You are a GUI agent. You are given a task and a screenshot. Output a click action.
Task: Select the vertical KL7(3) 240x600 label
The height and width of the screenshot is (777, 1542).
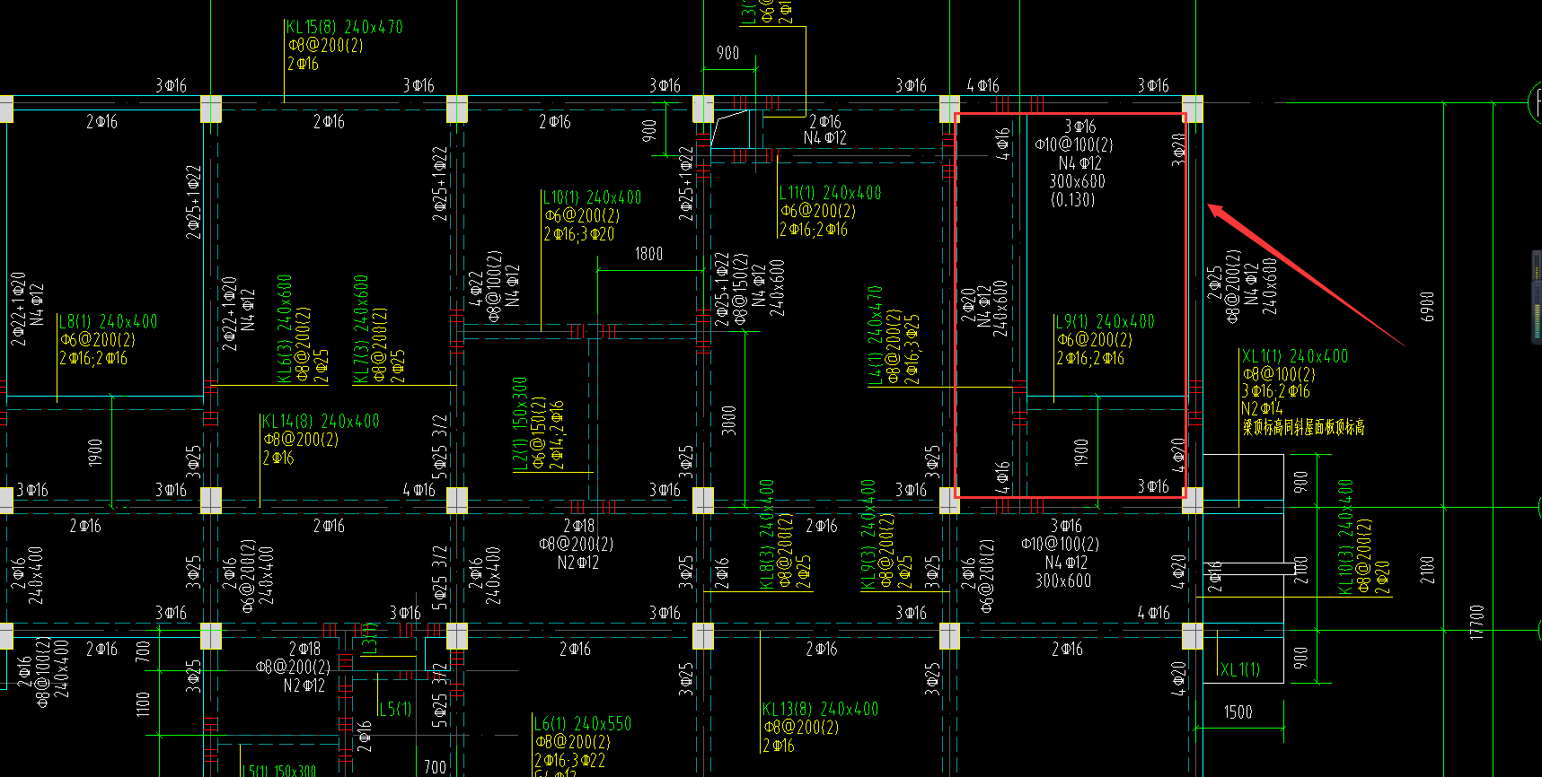[361, 328]
